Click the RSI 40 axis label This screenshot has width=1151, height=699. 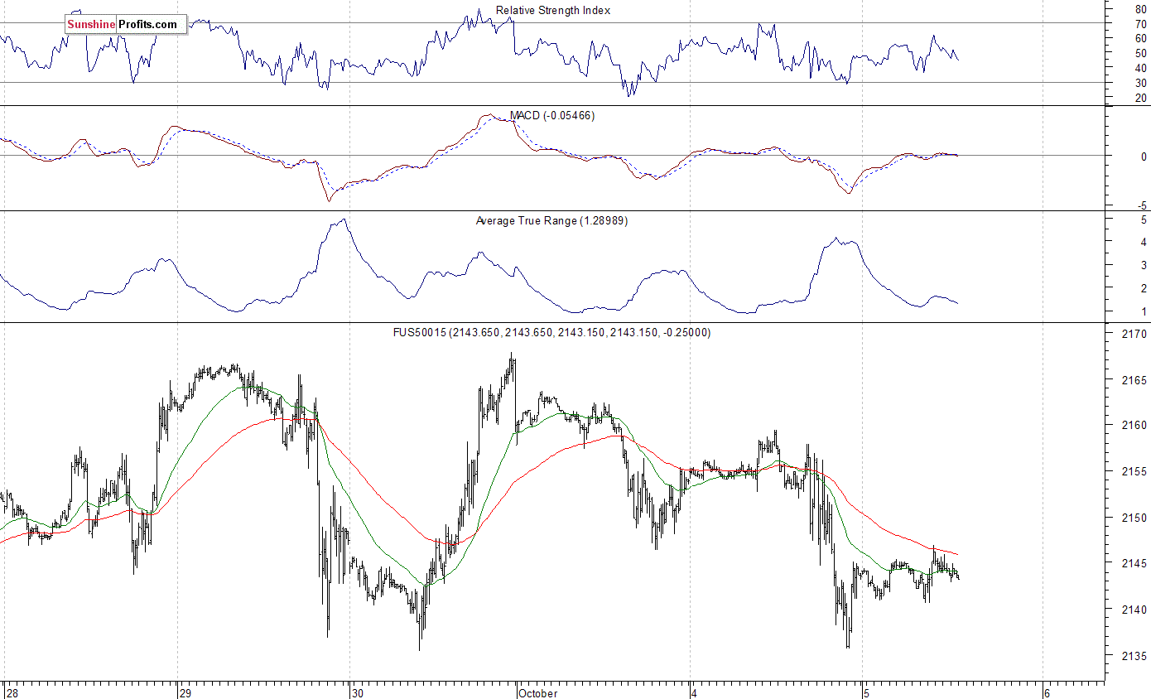[1141, 68]
